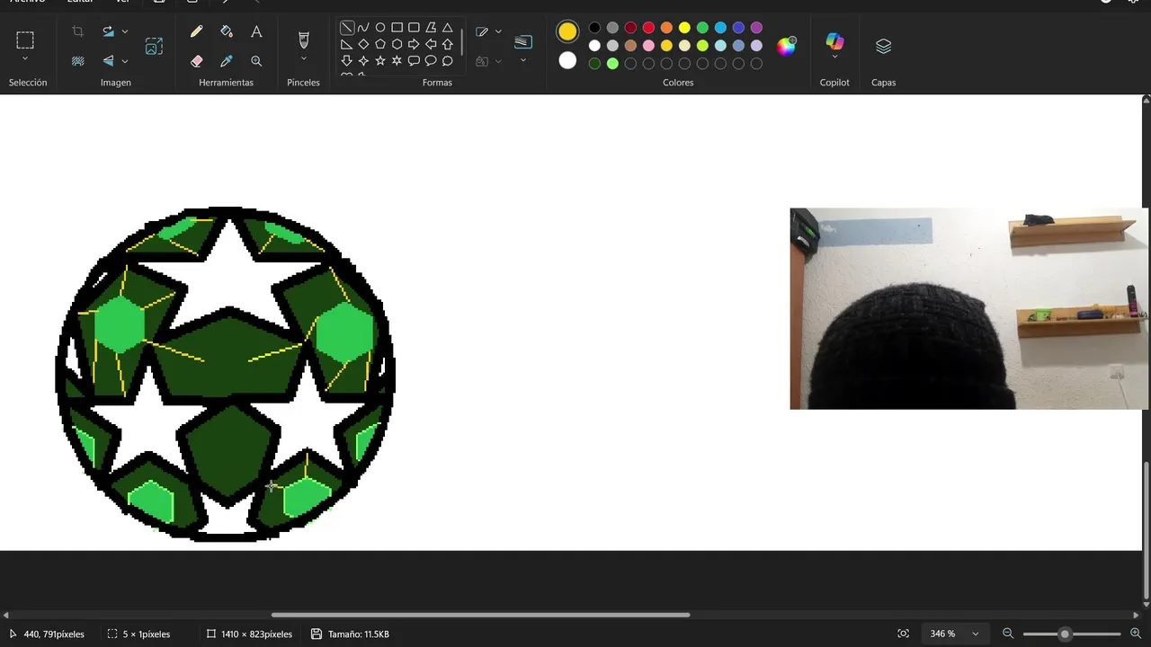
Task: Click the line thickness size icon
Action: click(x=523, y=41)
